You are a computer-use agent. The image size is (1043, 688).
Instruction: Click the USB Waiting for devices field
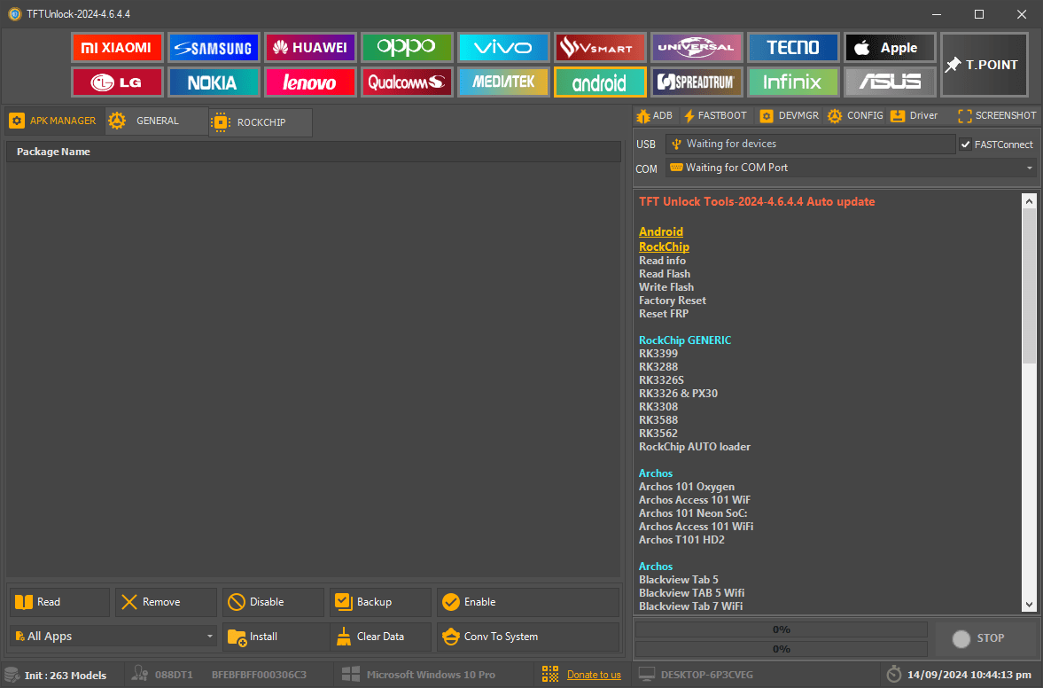coord(810,144)
